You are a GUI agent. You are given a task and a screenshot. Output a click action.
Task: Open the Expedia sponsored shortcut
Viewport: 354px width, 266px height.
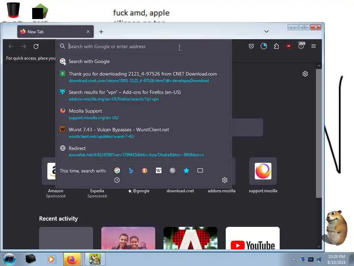coord(97,193)
